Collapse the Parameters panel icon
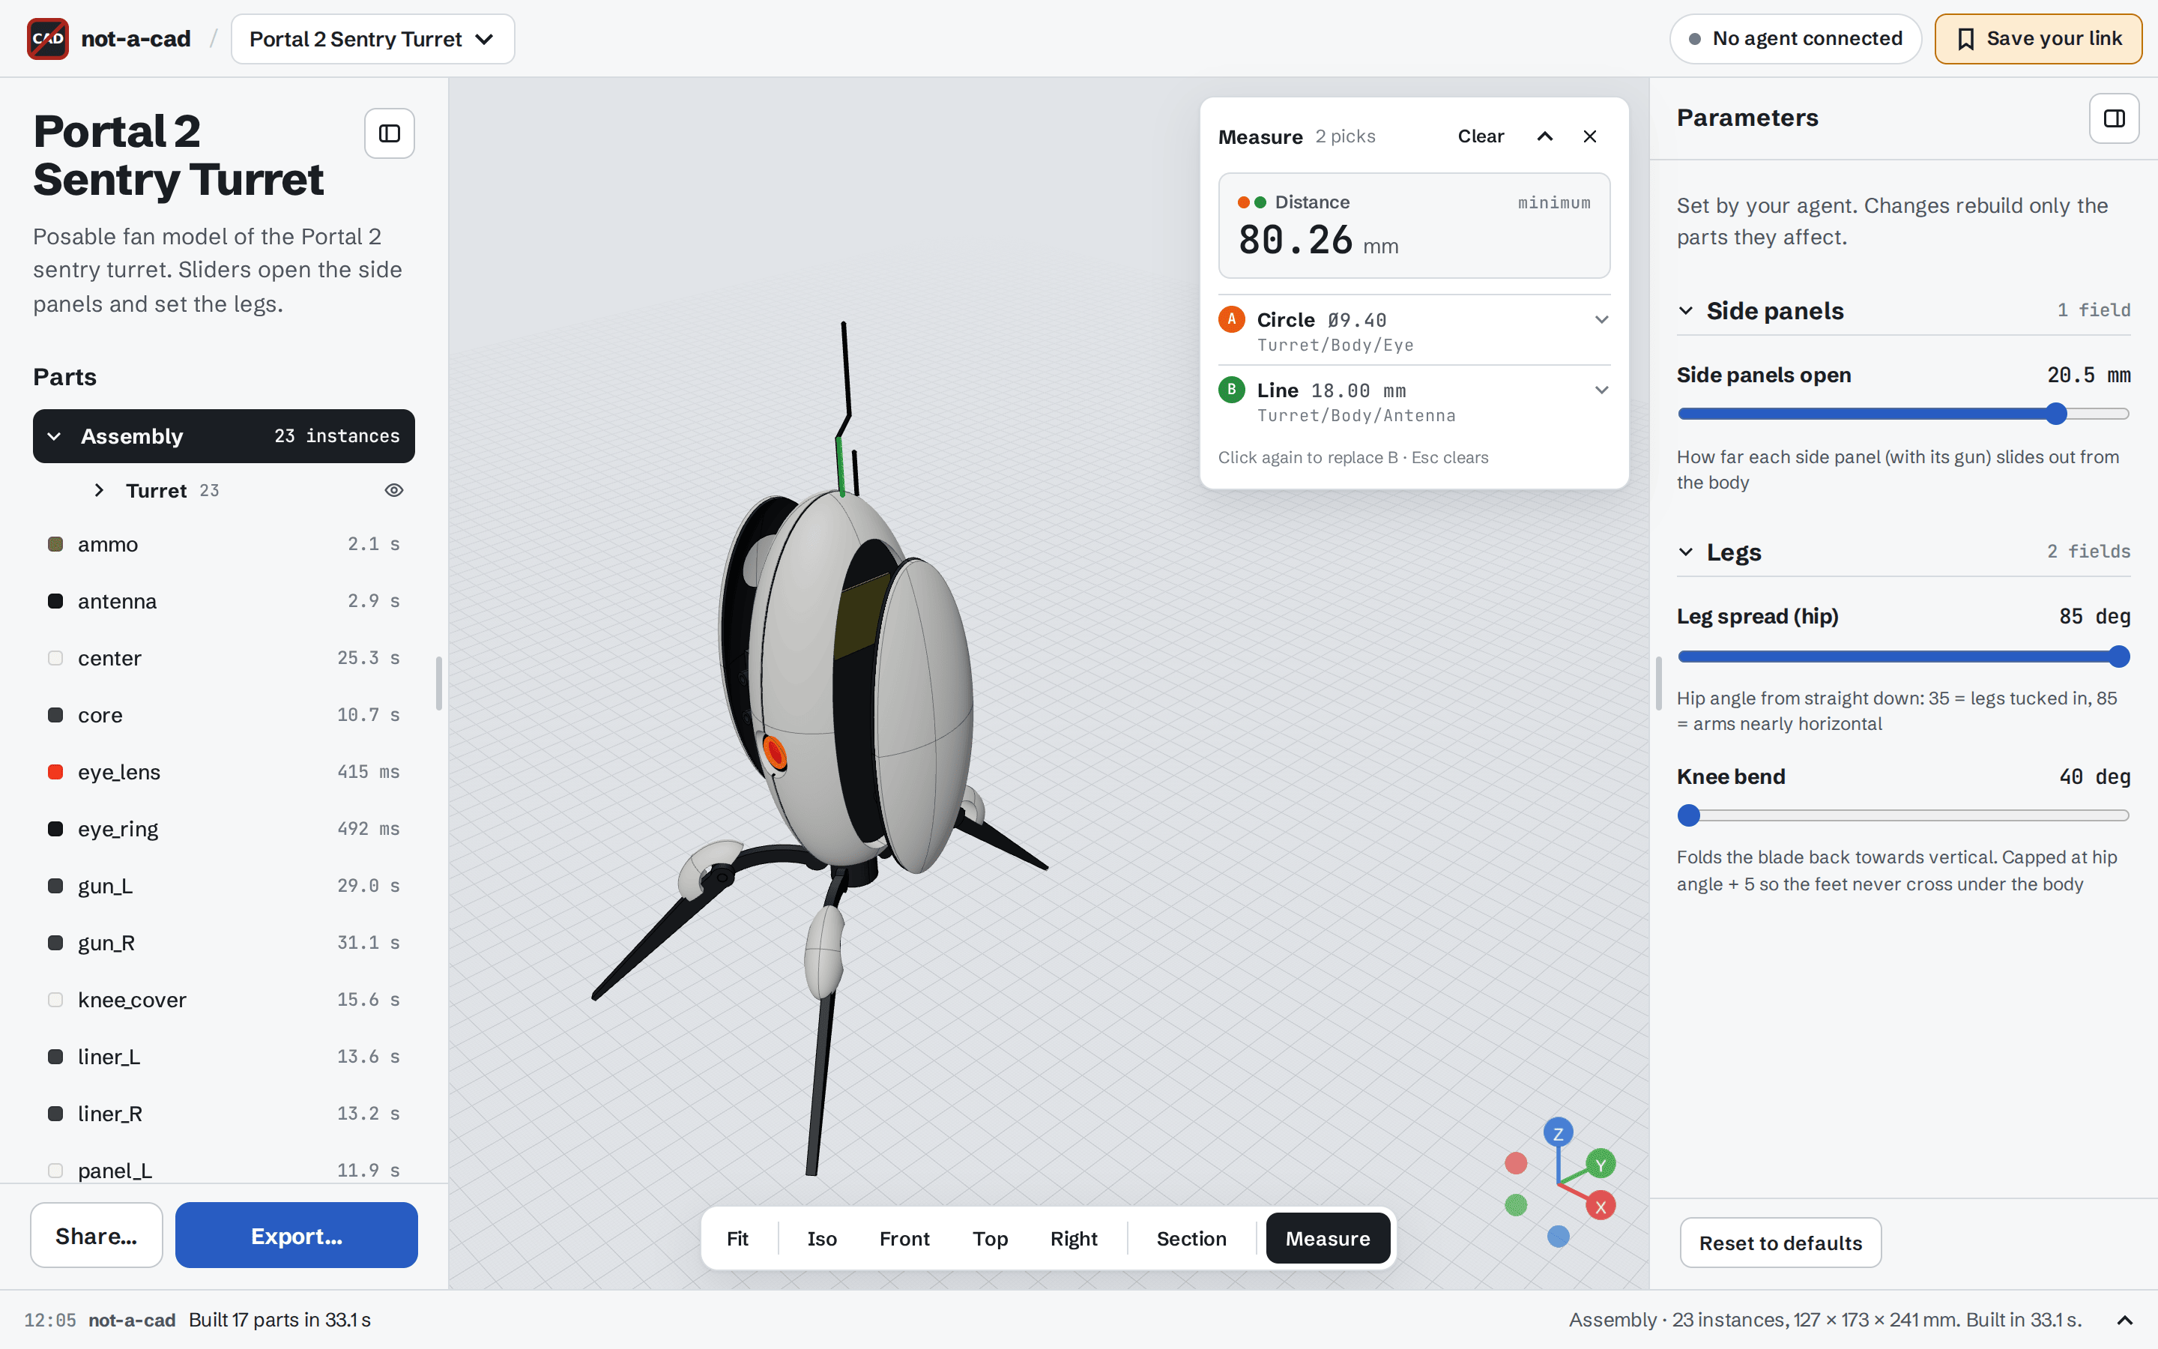2158x1349 pixels. (x=2115, y=118)
